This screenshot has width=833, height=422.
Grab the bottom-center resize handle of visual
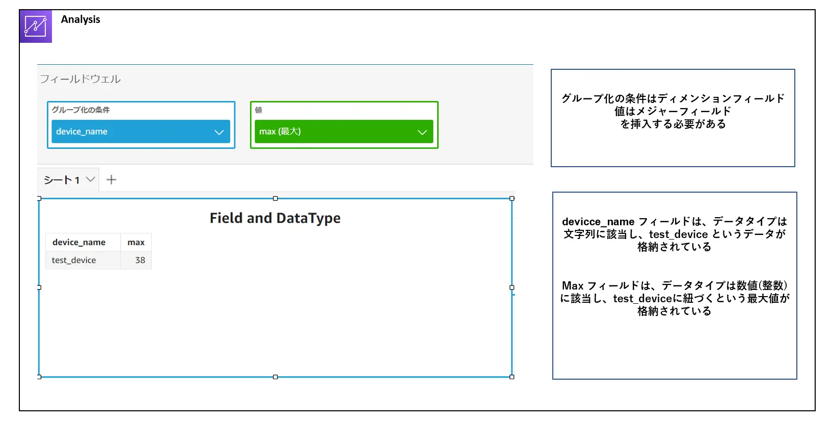click(x=276, y=377)
